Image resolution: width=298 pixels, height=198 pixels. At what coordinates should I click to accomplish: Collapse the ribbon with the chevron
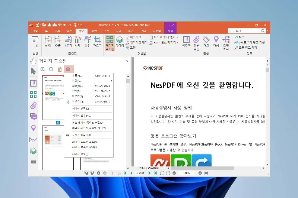[x=267, y=31]
